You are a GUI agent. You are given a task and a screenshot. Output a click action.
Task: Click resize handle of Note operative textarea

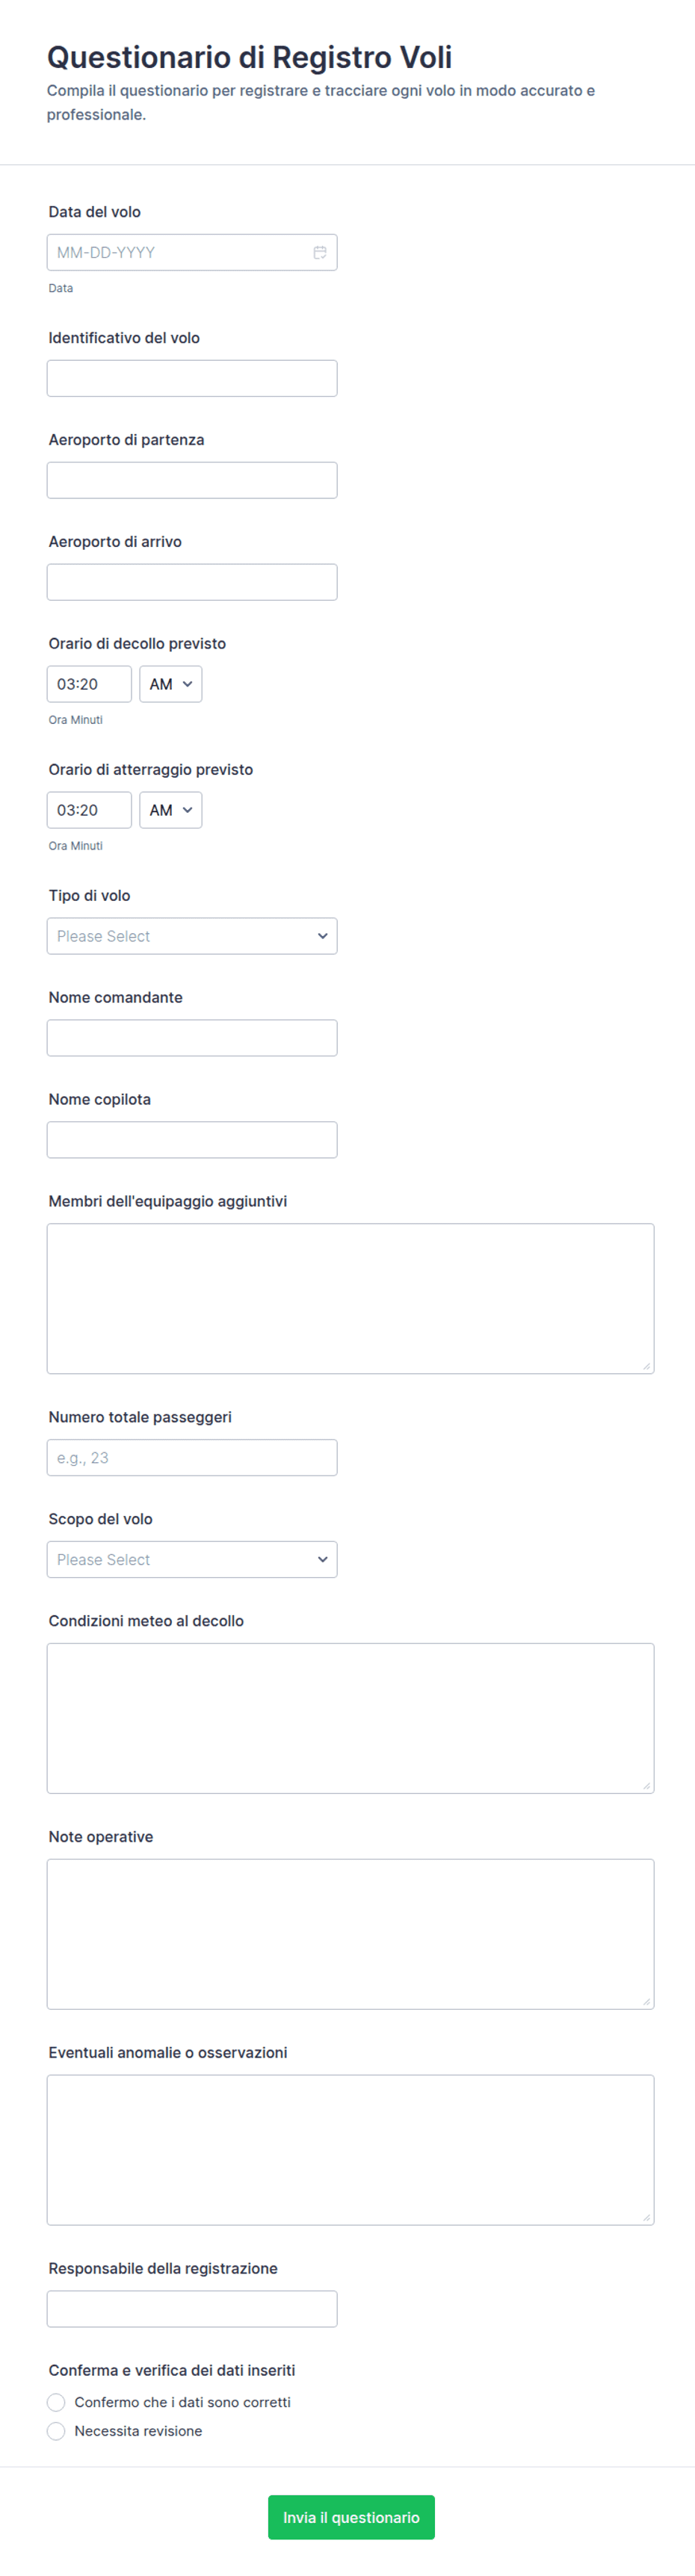pos(646,2002)
